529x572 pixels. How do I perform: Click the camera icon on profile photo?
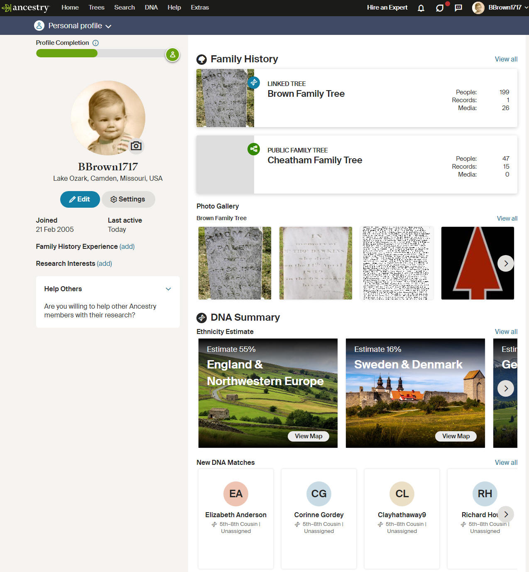coord(136,146)
